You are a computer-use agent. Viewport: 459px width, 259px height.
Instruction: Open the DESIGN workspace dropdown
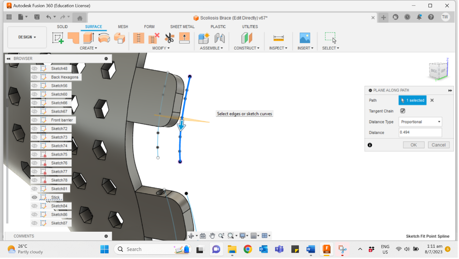[x=27, y=37]
